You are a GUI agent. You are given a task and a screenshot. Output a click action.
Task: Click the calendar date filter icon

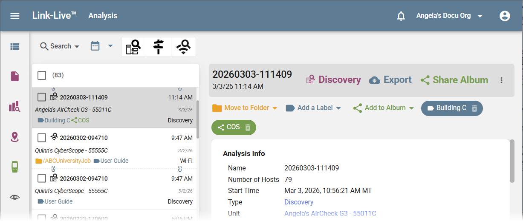click(95, 46)
